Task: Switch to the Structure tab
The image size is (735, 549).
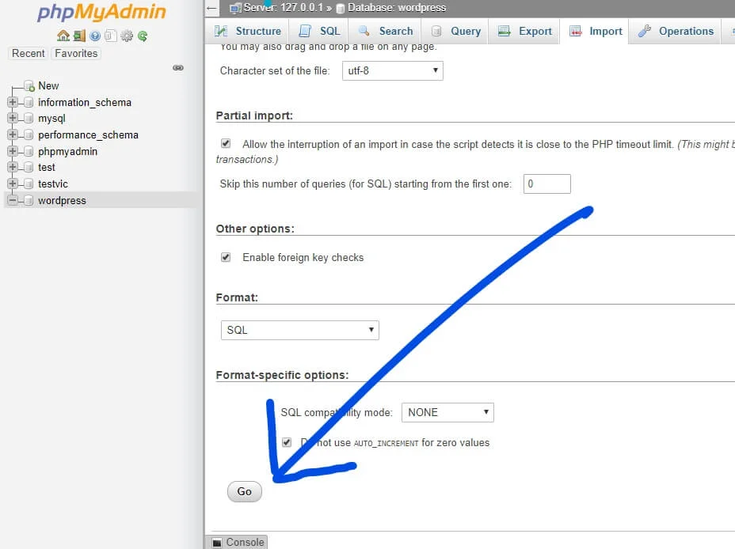Action: pyautogui.click(x=247, y=31)
